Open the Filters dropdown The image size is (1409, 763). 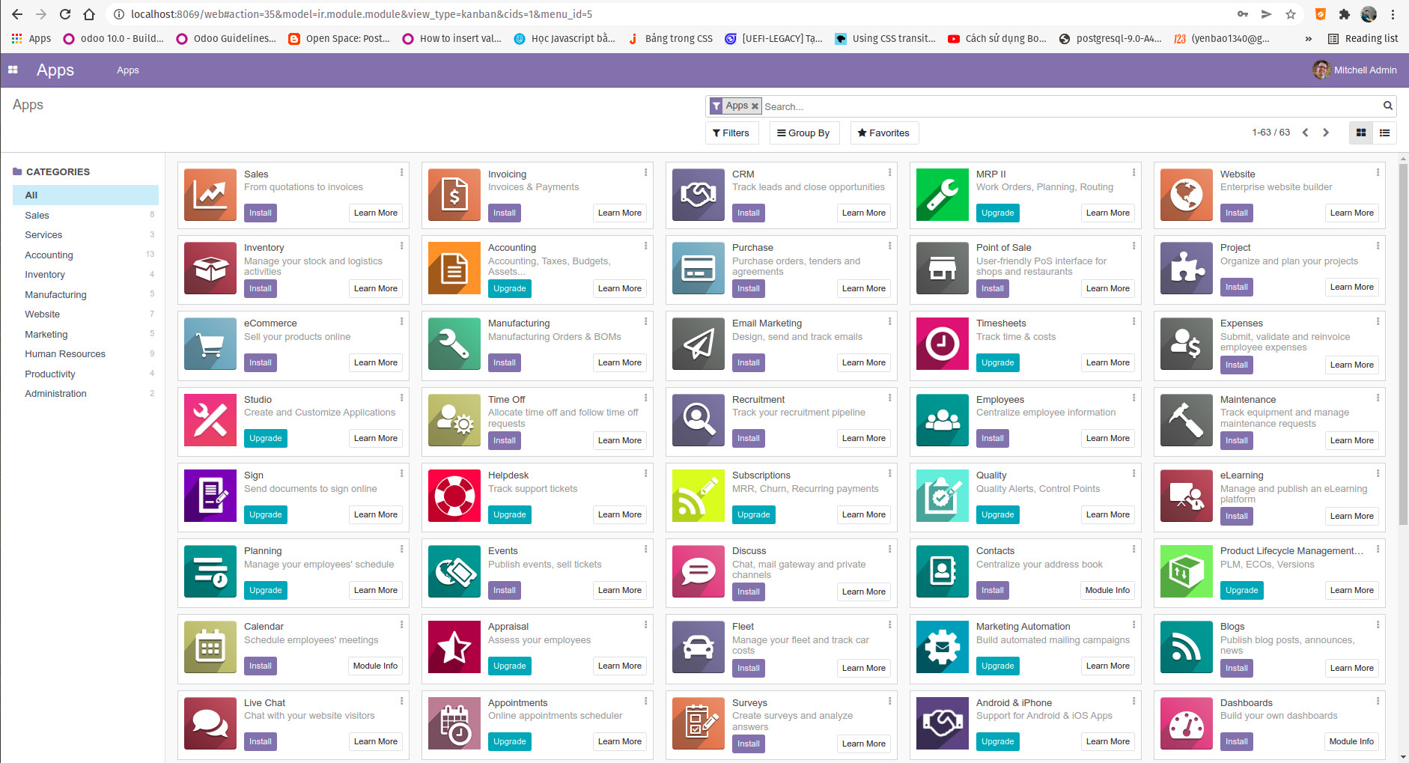(x=731, y=133)
